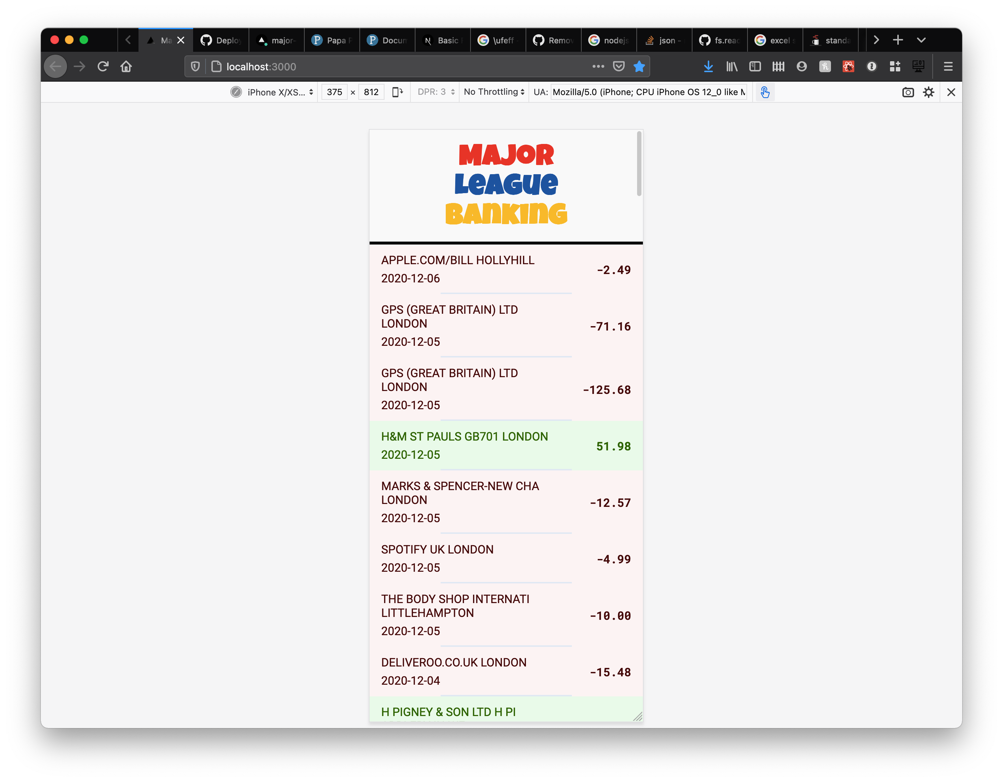Save page to Pocket icon

(x=618, y=67)
